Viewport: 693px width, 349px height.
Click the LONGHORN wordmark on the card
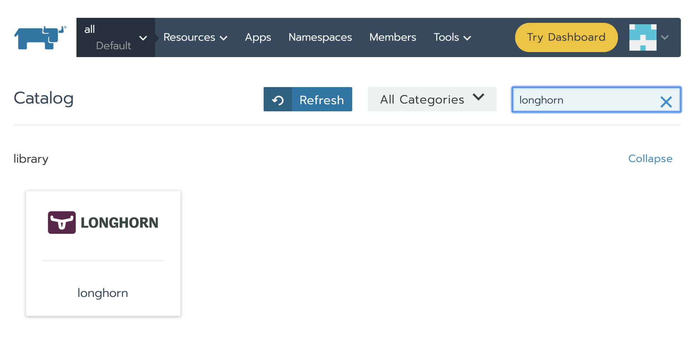(119, 223)
